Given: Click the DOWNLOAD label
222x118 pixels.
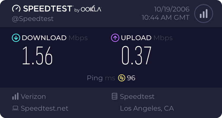Looking at the screenshot, I should 44,38.
